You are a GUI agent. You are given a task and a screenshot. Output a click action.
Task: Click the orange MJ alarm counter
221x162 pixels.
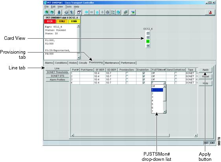pyautogui.click(x=62, y=21)
